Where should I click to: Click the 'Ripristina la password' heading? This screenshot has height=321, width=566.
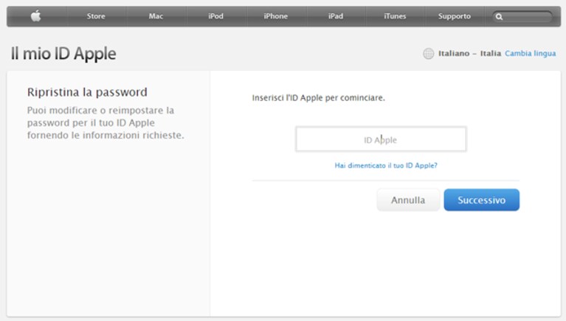[87, 92]
